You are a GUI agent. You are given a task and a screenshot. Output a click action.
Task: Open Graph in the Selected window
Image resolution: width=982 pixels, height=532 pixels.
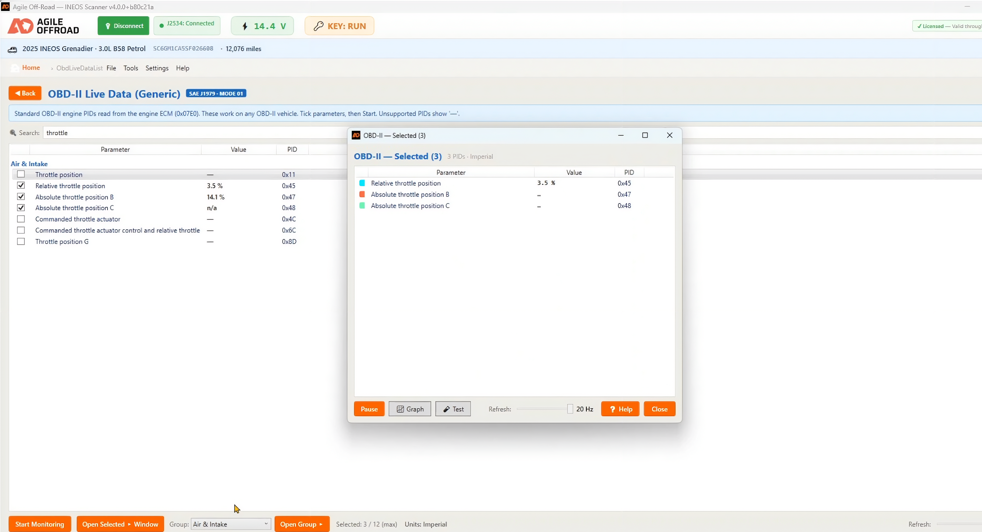click(410, 409)
